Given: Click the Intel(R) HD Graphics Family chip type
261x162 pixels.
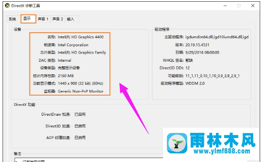Looking at the screenshot, I should click(x=82, y=53).
